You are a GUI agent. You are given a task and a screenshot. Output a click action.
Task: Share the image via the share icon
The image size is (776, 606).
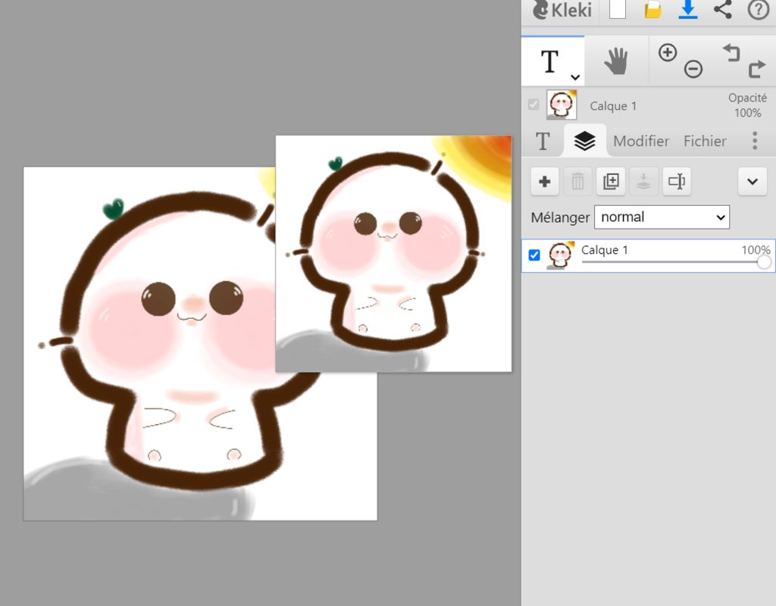(723, 9)
